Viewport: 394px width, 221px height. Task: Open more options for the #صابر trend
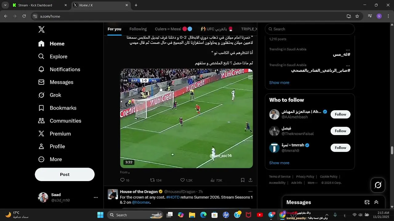click(x=348, y=65)
